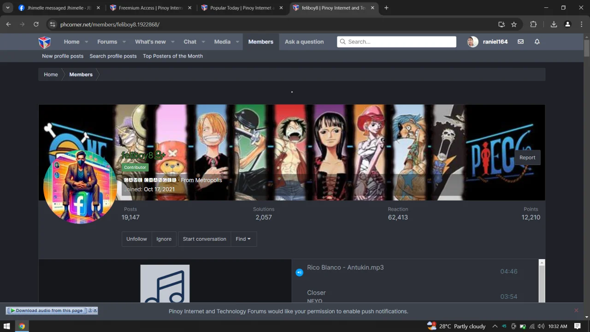Select the Members navigation tab
Image resolution: width=590 pixels, height=332 pixels.
[x=261, y=41]
